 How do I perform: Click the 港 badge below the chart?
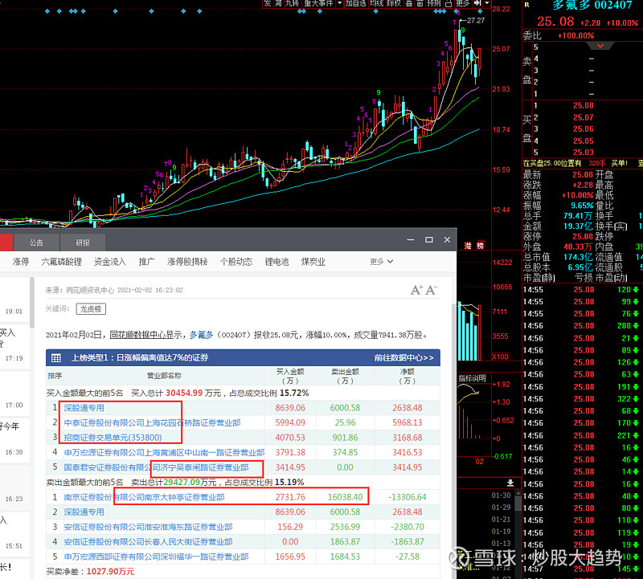(x=468, y=246)
